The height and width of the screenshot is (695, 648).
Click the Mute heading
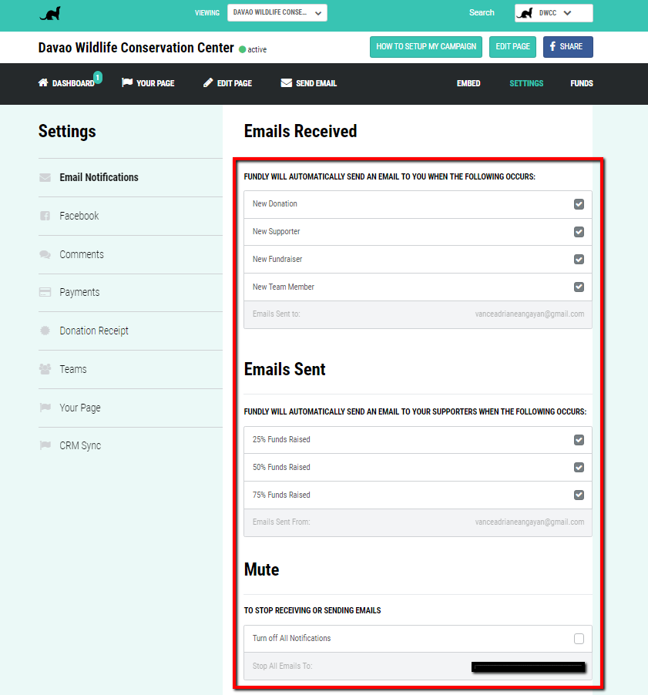click(261, 569)
